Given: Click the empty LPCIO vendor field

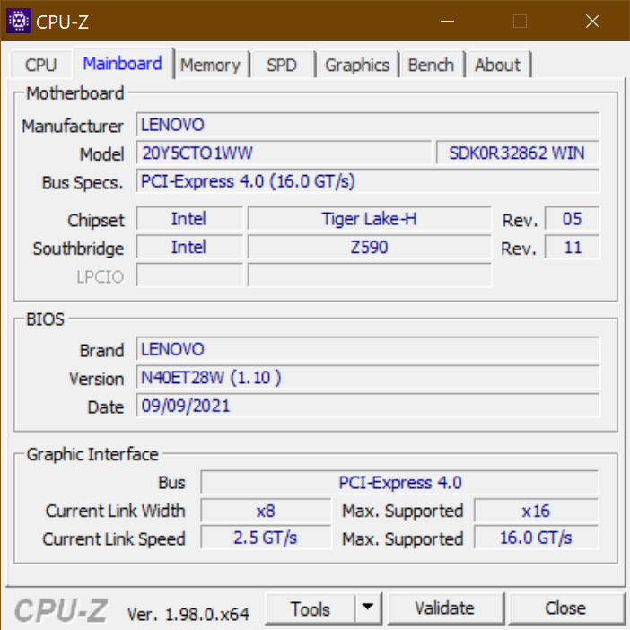Looking at the screenshot, I should click(x=189, y=276).
